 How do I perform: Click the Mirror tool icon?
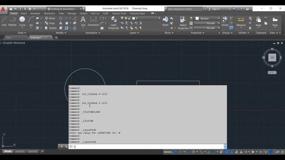[x=61, y=23]
